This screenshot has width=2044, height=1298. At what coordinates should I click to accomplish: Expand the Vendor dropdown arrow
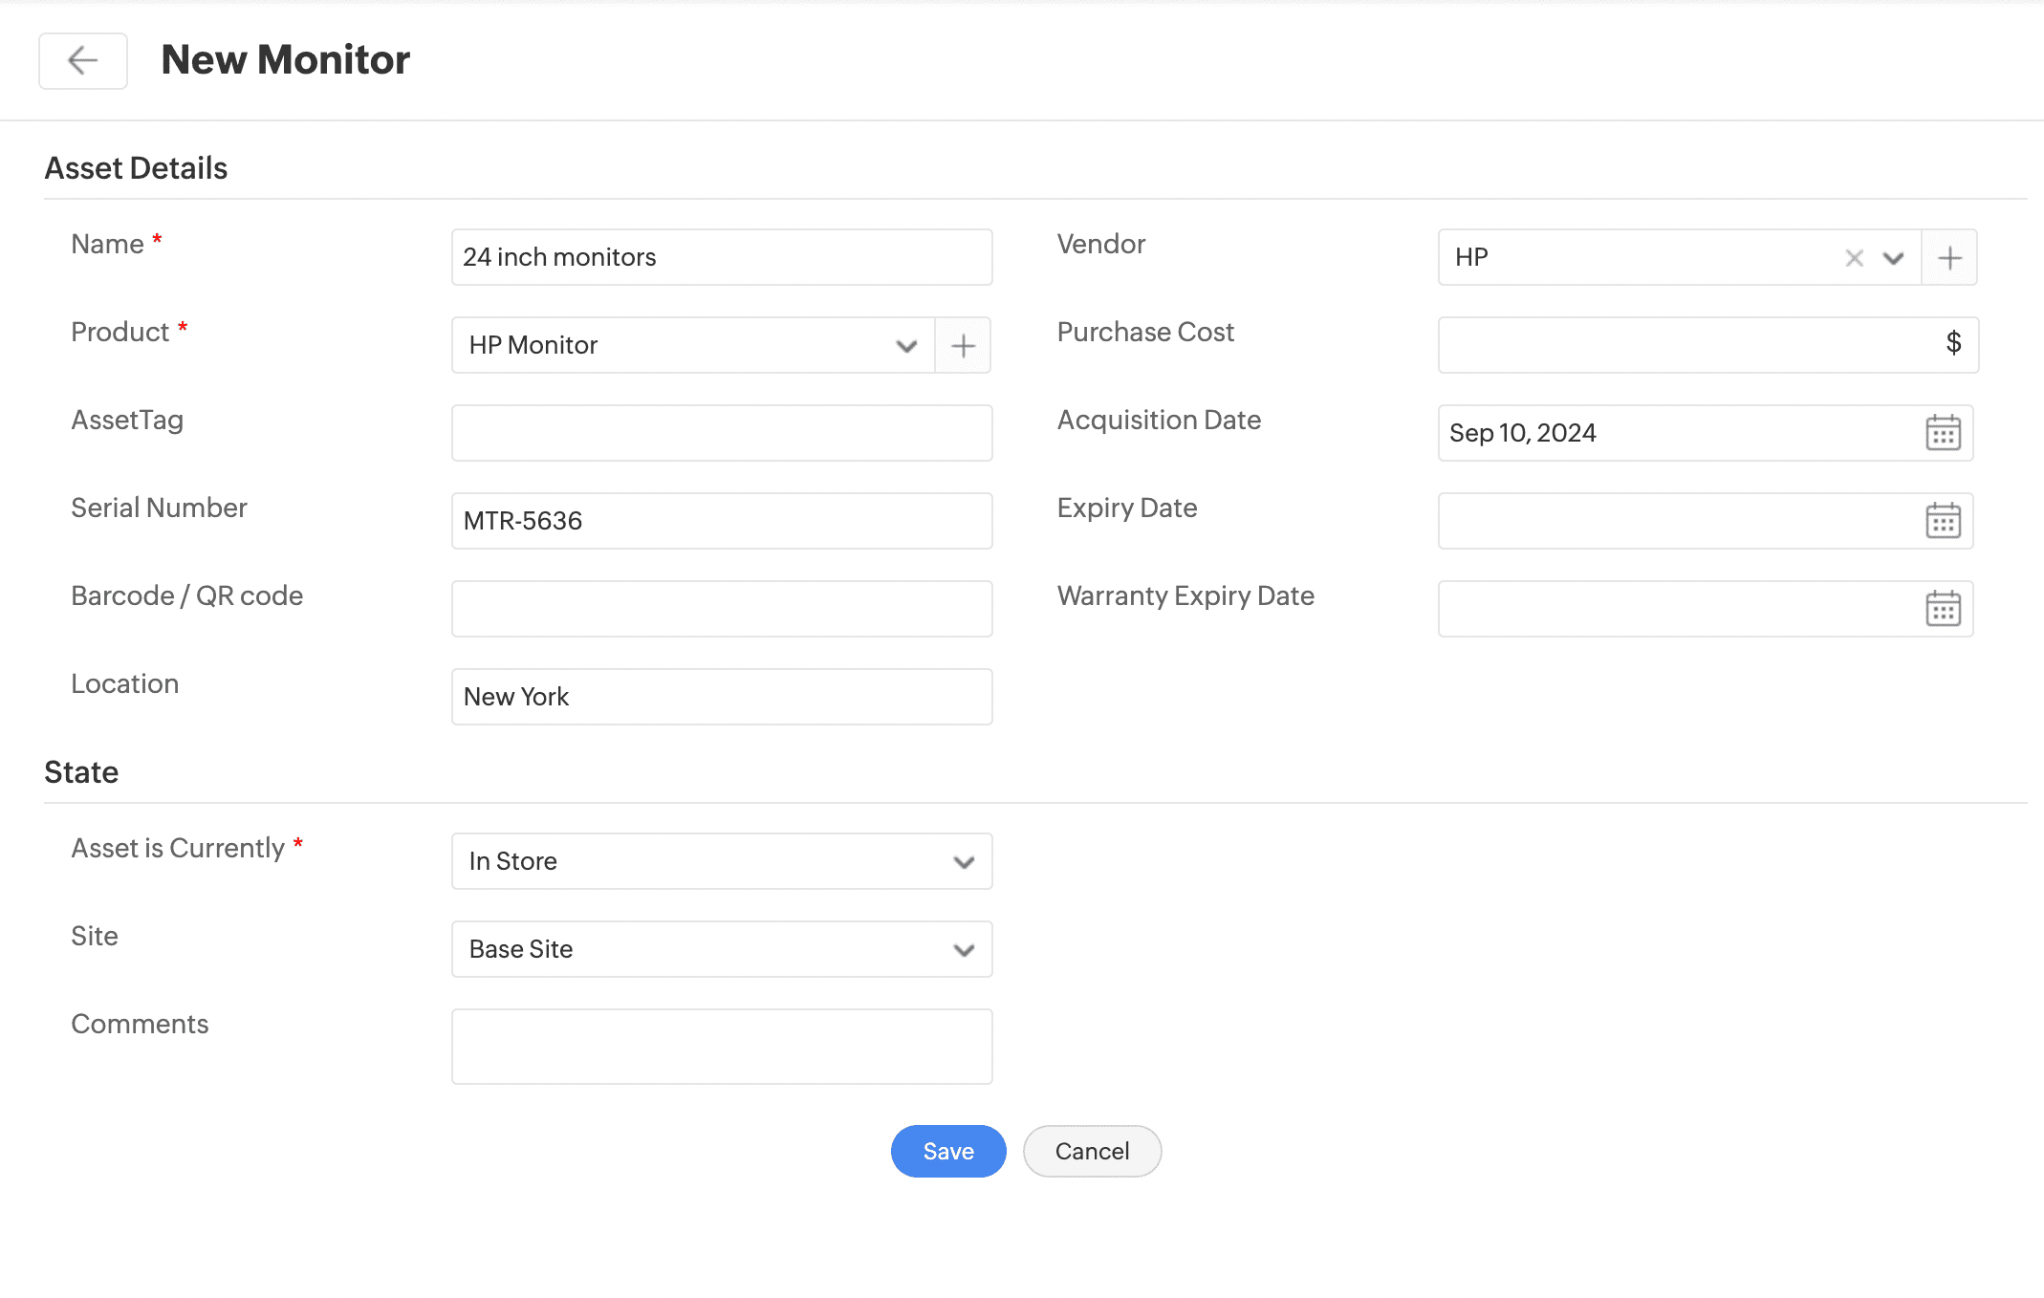[1893, 258]
